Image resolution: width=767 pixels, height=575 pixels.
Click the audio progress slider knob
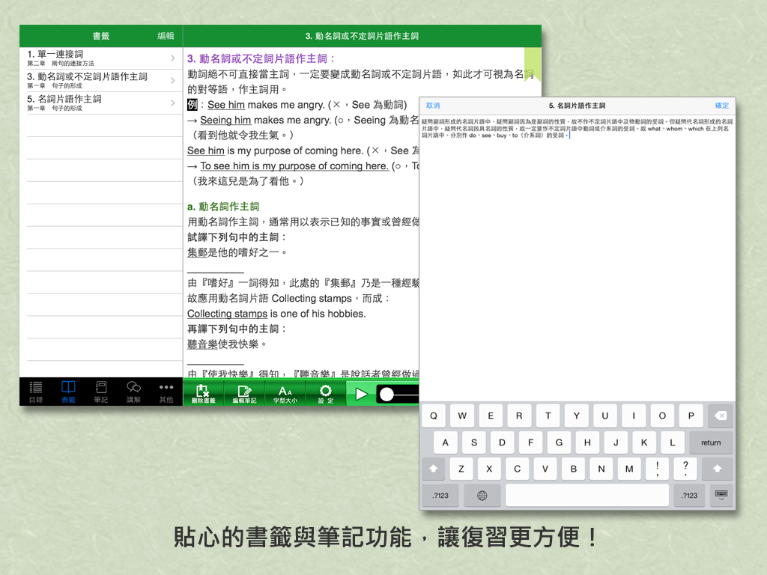click(x=386, y=394)
